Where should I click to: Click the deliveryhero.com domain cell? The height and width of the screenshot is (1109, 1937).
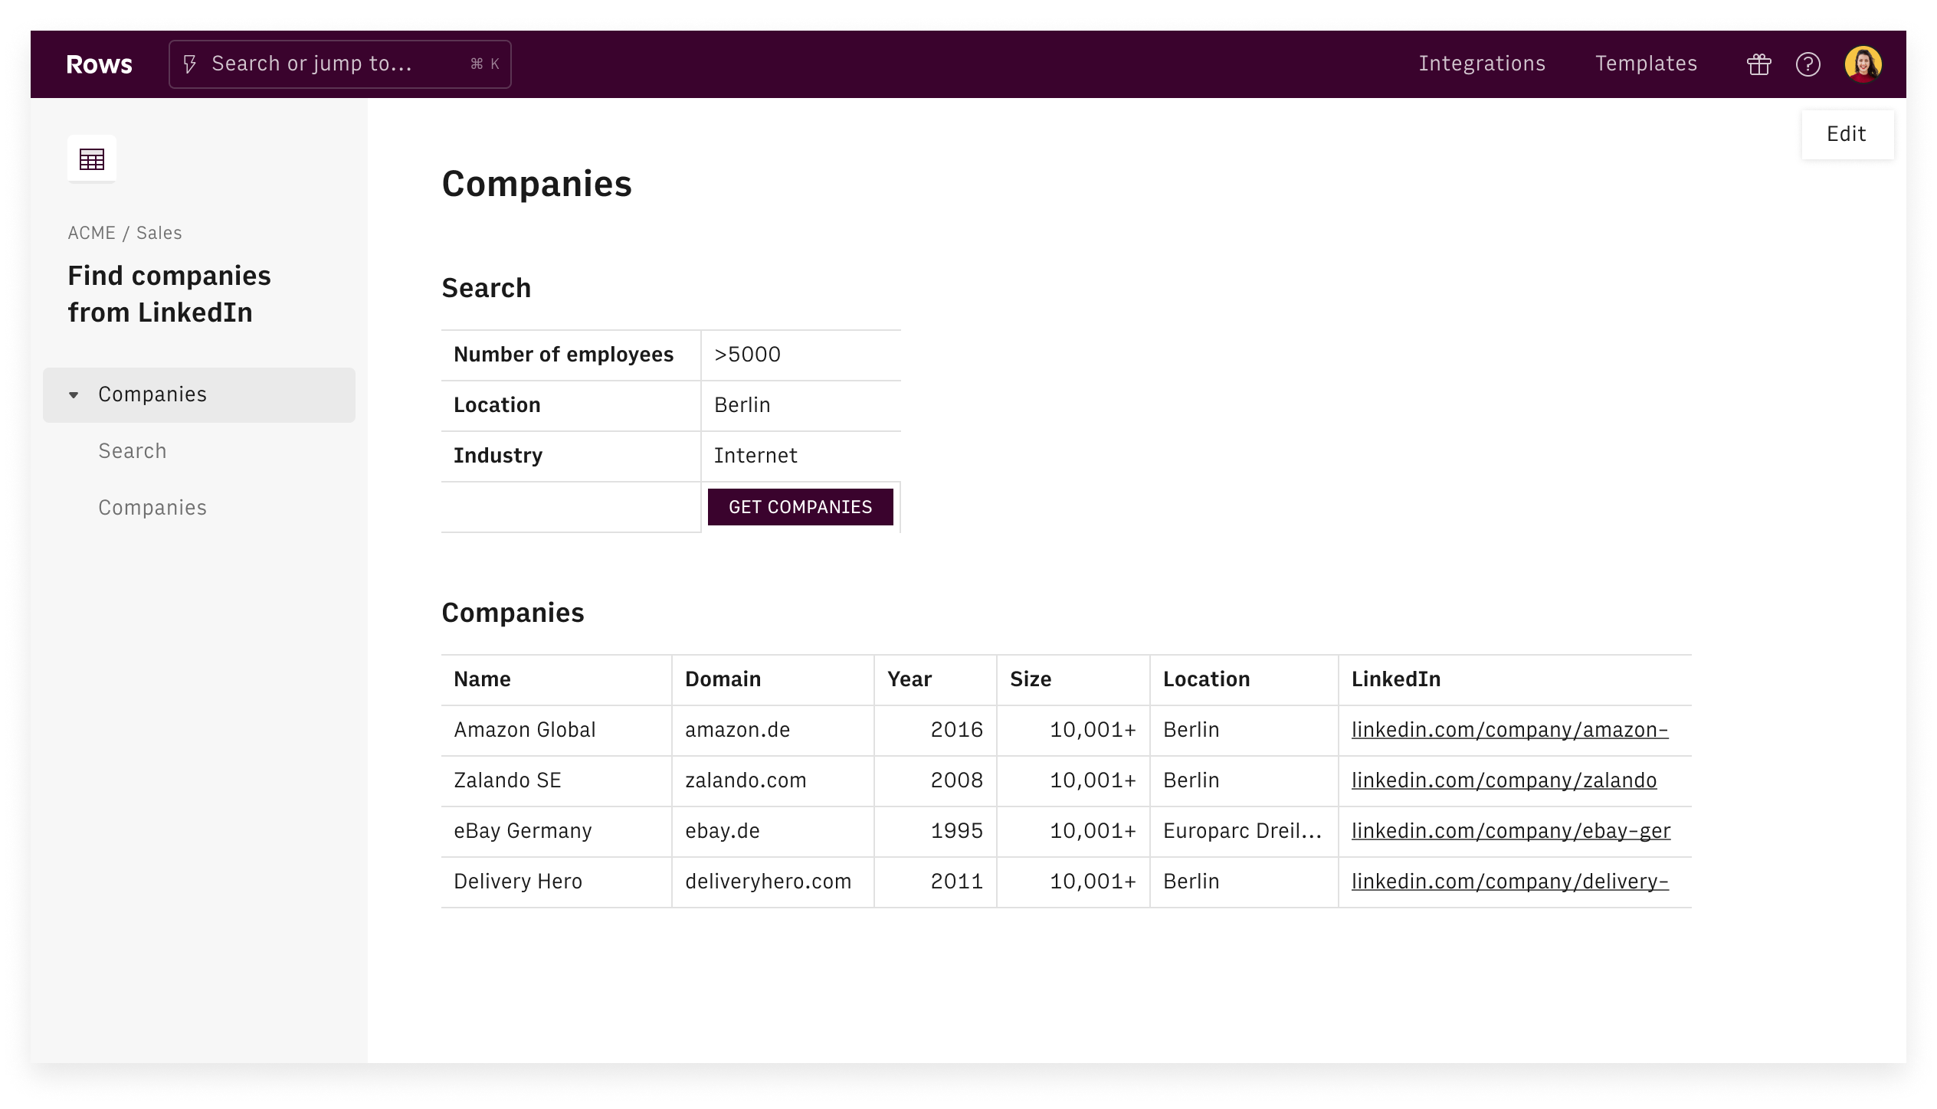pyautogui.click(x=772, y=882)
